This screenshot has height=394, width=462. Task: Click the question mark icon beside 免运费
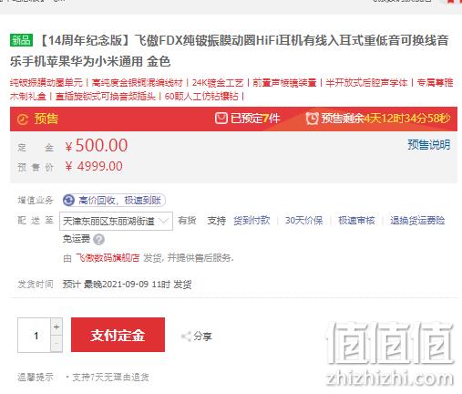click(98, 240)
